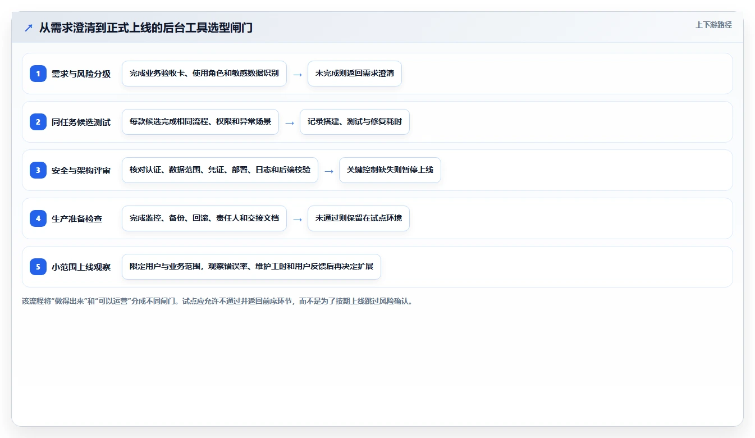
Task: Click step number 3 badge
Action: (38, 170)
